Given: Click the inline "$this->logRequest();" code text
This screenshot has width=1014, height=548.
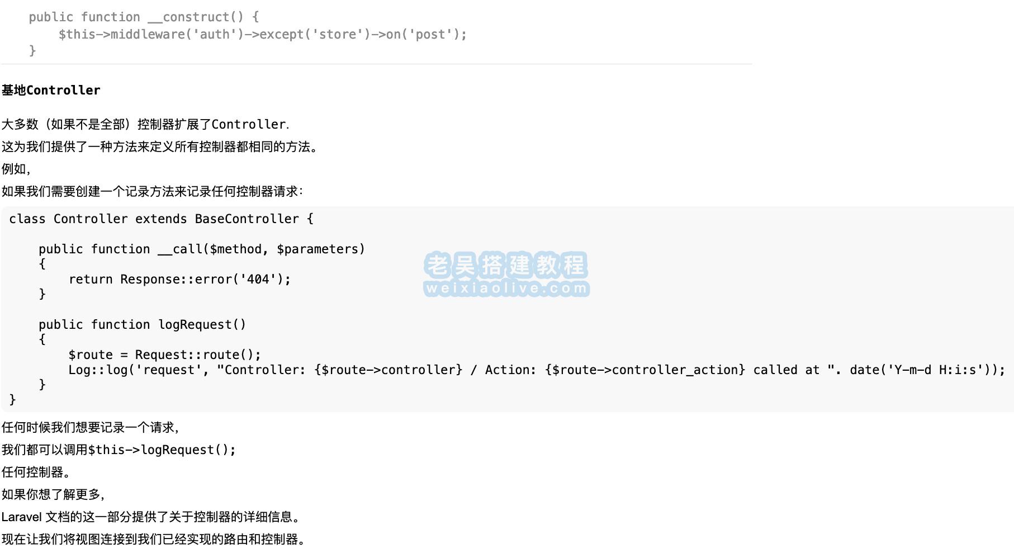Looking at the screenshot, I should (x=162, y=450).
